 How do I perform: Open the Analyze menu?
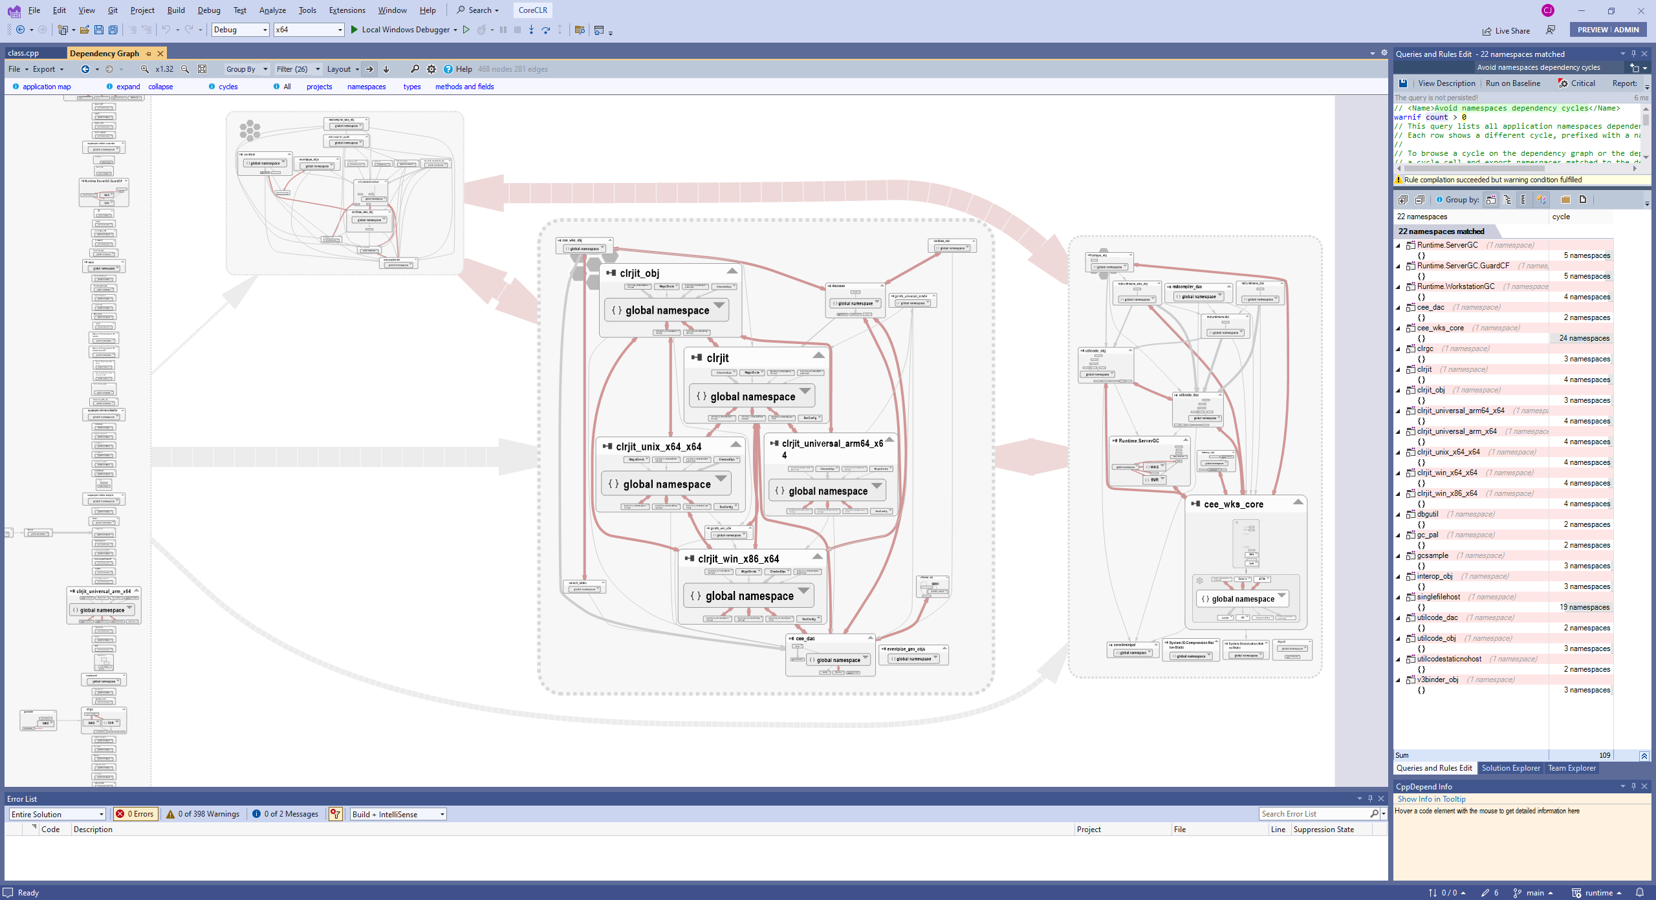coord(272,10)
